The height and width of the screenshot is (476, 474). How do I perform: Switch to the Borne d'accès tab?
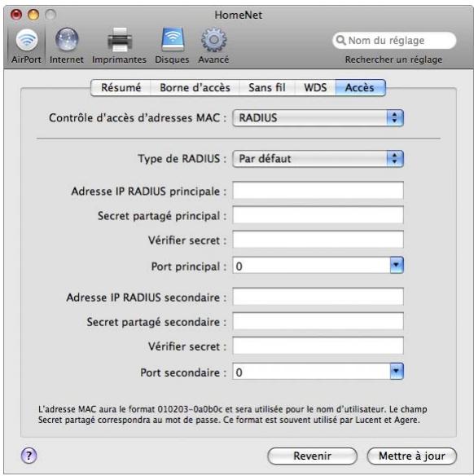coord(195,88)
